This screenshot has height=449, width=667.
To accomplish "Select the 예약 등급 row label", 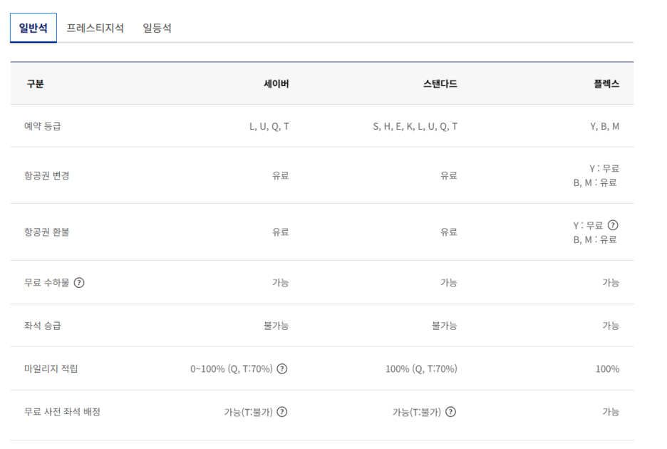I will [42, 126].
